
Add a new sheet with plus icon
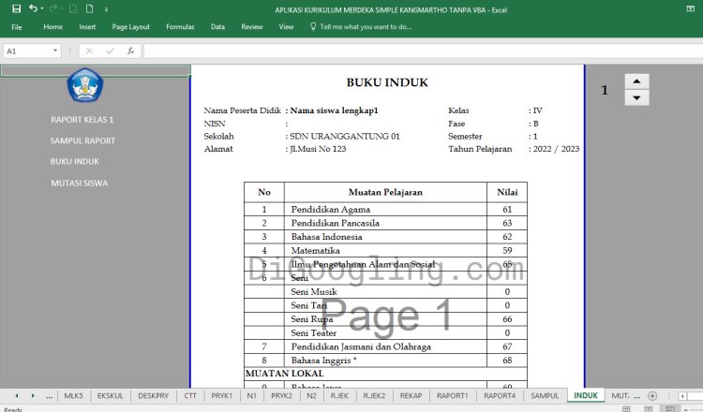tap(652, 396)
